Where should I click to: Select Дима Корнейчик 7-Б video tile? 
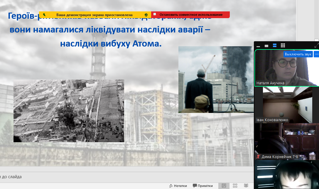click(x=286, y=140)
